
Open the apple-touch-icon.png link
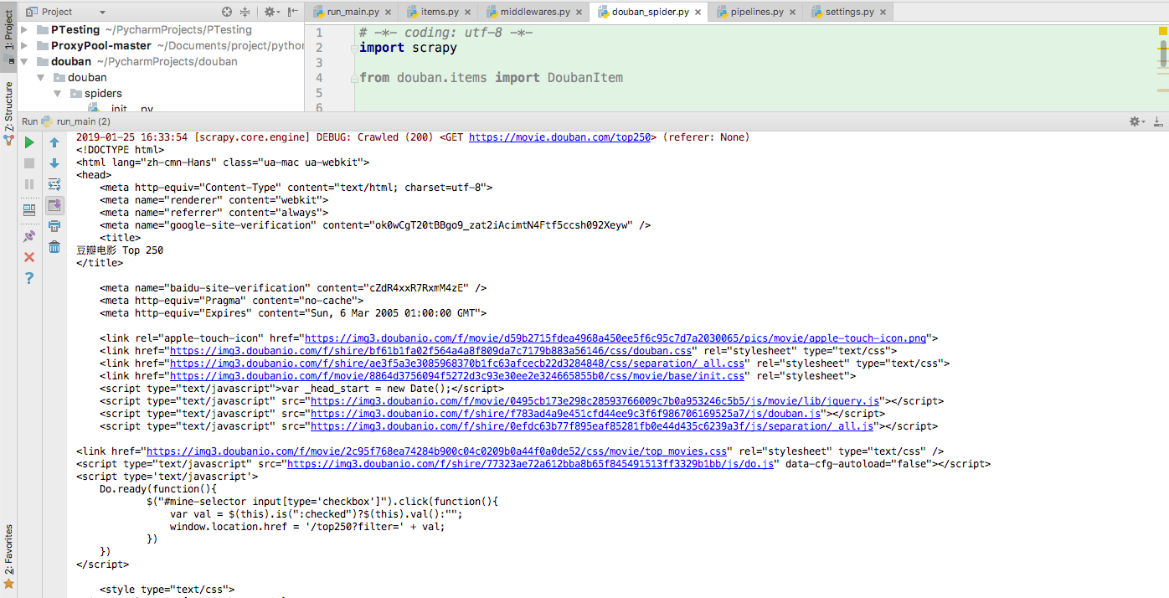pyautogui.click(x=615, y=338)
